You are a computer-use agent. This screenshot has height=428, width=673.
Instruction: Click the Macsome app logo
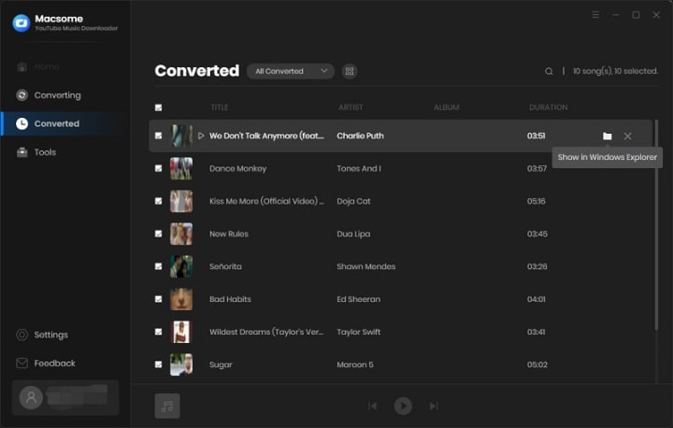tap(21, 22)
